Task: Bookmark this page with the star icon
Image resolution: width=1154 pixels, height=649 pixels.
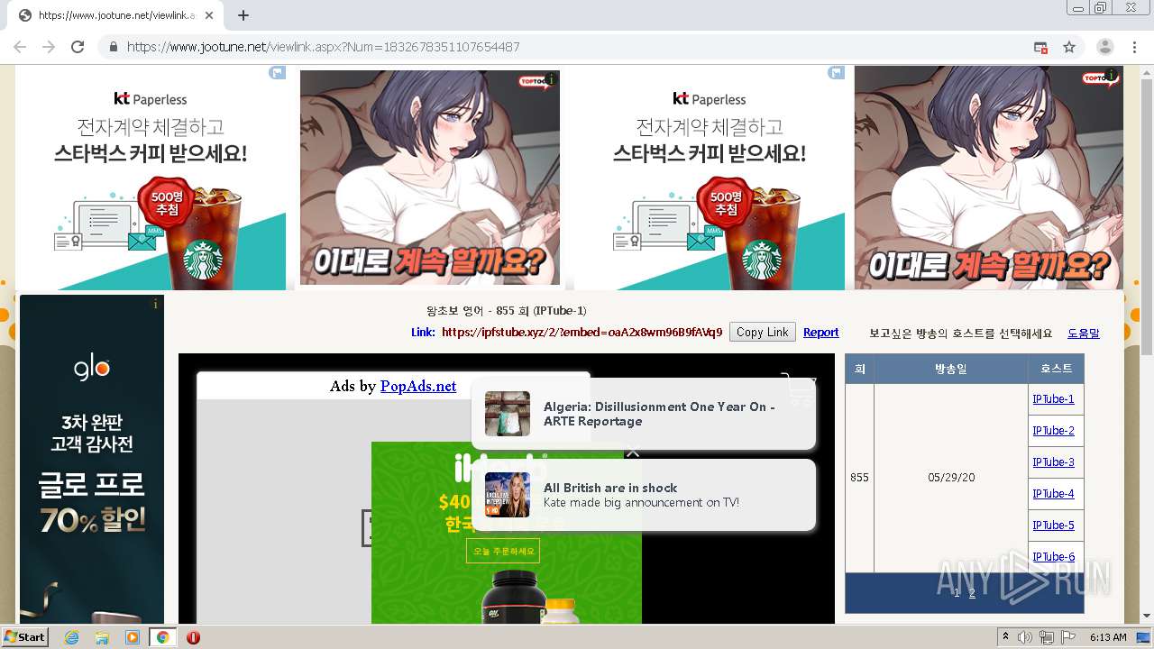Action: coord(1069,47)
